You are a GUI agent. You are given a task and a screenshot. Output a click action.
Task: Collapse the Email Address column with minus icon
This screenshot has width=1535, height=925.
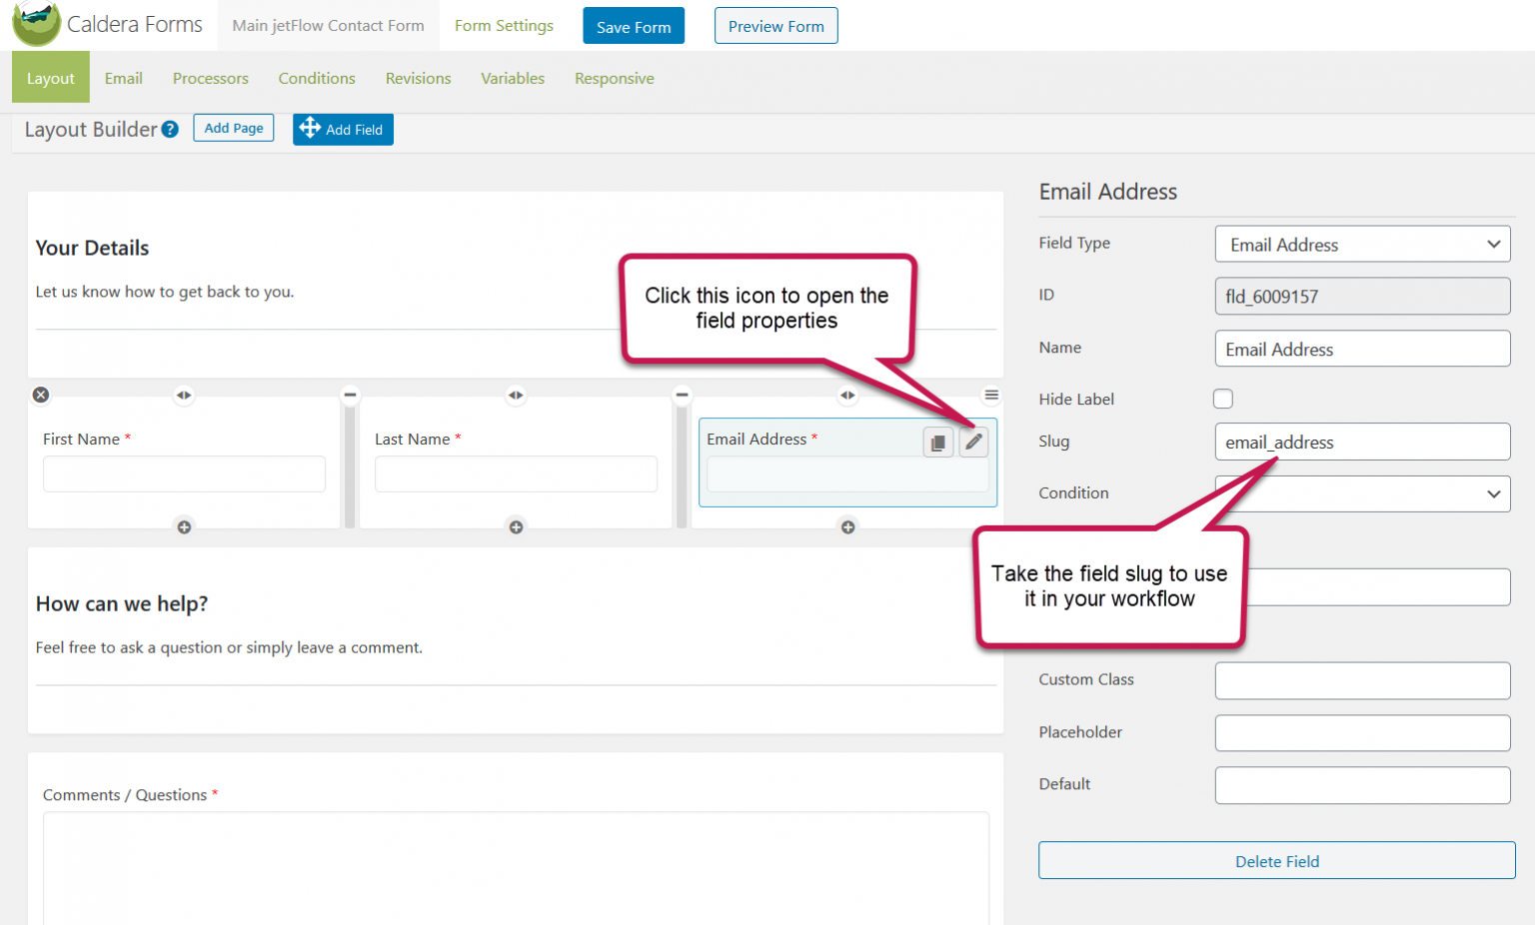[683, 395]
